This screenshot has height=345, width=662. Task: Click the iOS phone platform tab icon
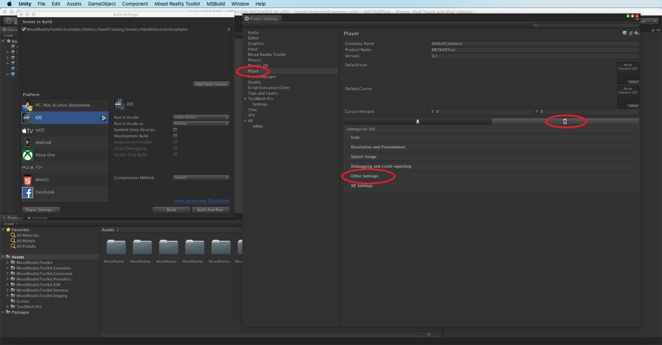(565, 121)
